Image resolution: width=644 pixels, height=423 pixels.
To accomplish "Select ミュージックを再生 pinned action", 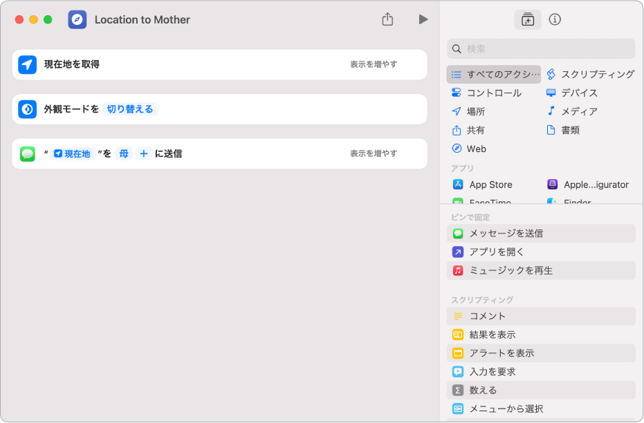I will pyautogui.click(x=541, y=270).
